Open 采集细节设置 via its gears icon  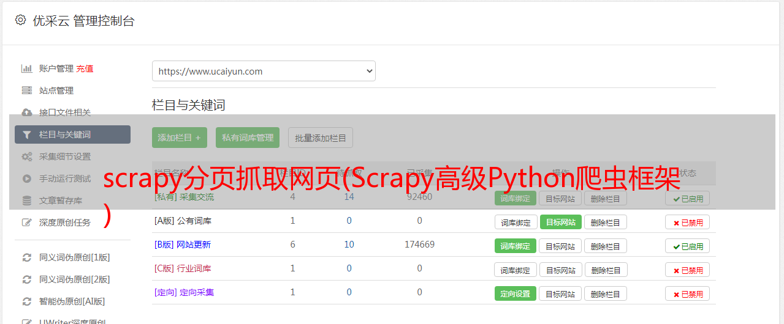coord(27,156)
